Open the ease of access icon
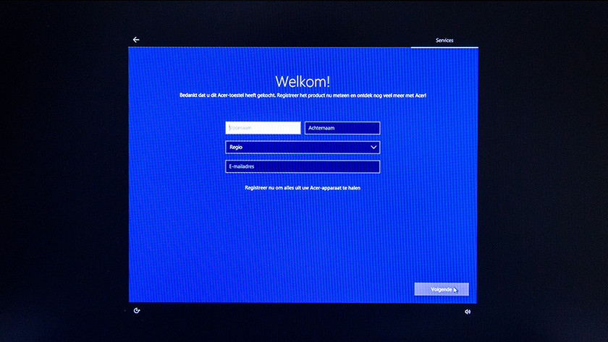Image resolution: width=608 pixels, height=342 pixels. click(x=137, y=310)
